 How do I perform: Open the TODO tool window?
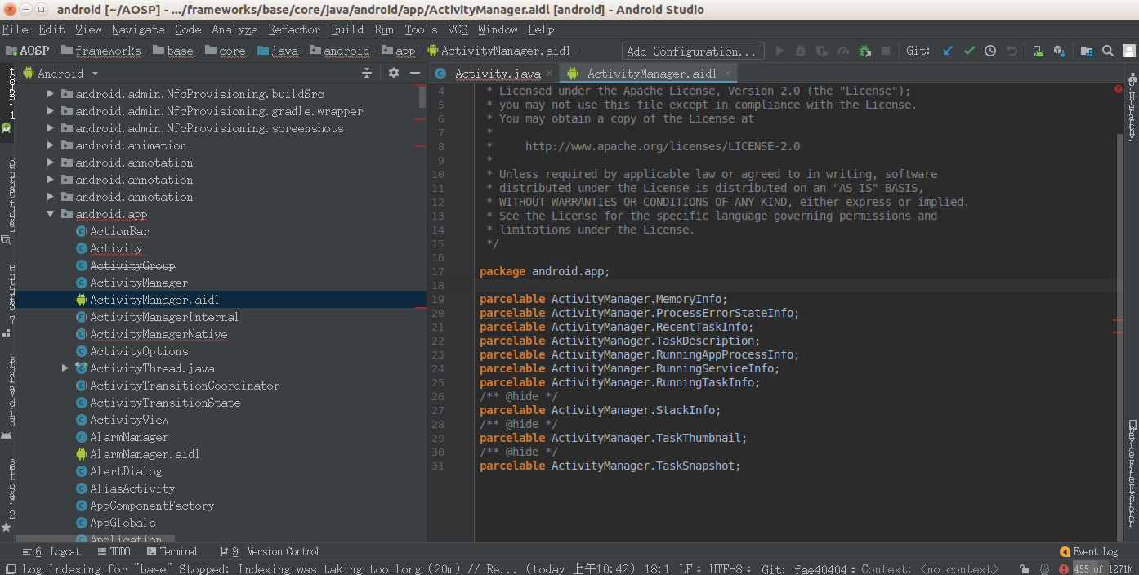(x=113, y=551)
